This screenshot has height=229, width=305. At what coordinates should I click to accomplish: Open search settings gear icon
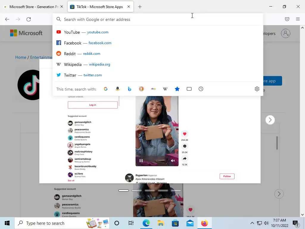point(257,89)
